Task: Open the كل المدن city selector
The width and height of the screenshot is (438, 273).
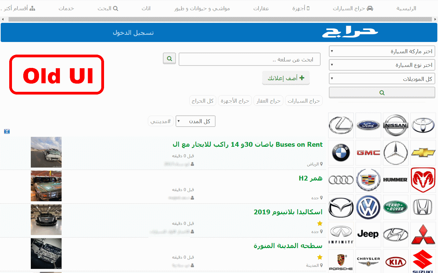Action: click(x=195, y=121)
